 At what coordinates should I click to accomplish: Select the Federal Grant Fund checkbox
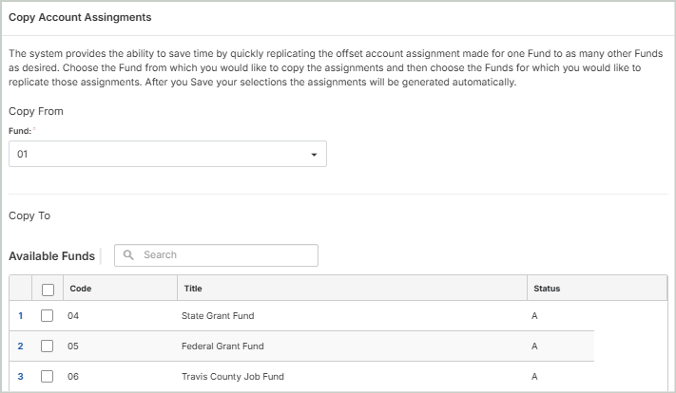(x=48, y=346)
